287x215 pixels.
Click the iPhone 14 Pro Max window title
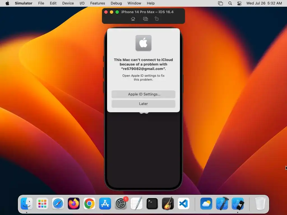[147, 12]
